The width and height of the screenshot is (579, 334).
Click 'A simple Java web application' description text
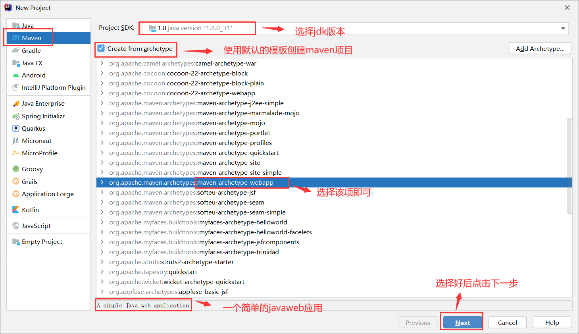(143, 305)
